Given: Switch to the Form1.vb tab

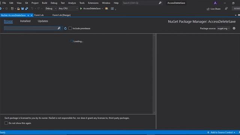Looking at the screenshot, I should point(39,15).
